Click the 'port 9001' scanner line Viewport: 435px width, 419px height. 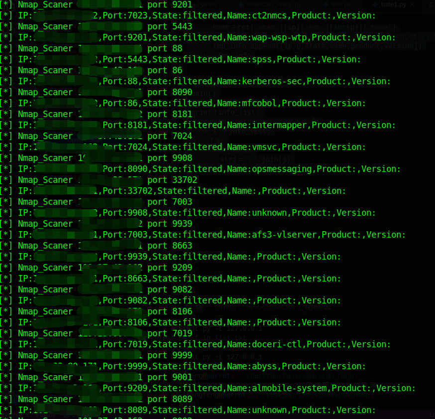(96, 378)
